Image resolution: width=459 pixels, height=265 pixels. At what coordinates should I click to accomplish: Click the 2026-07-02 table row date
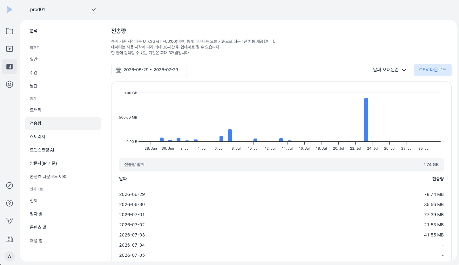[132, 225]
